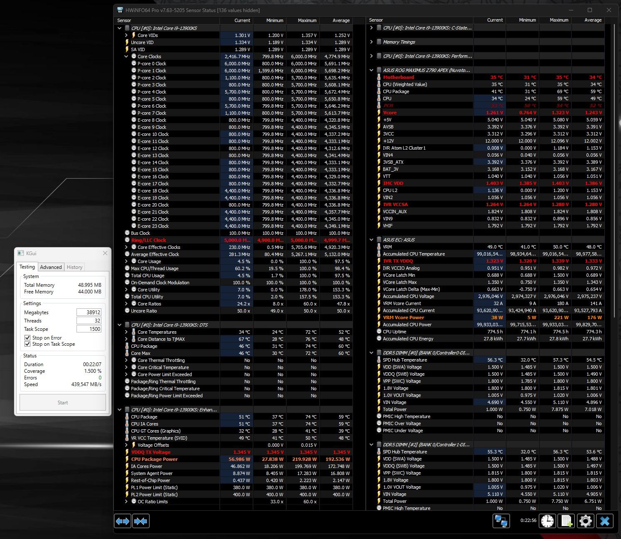The height and width of the screenshot is (539, 621).
Task: Click the clock reset timer icon
Action: point(547,521)
